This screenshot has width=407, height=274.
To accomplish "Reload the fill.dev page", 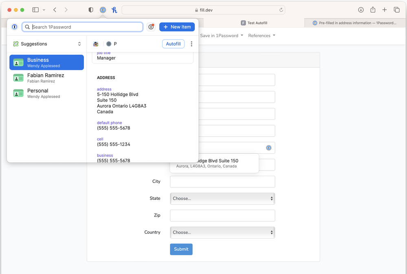I will [281, 10].
